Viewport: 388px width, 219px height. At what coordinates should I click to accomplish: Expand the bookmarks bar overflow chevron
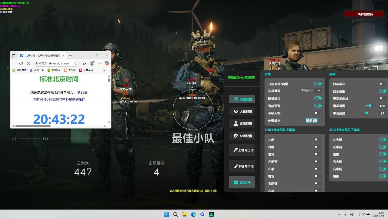coord(104,70)
